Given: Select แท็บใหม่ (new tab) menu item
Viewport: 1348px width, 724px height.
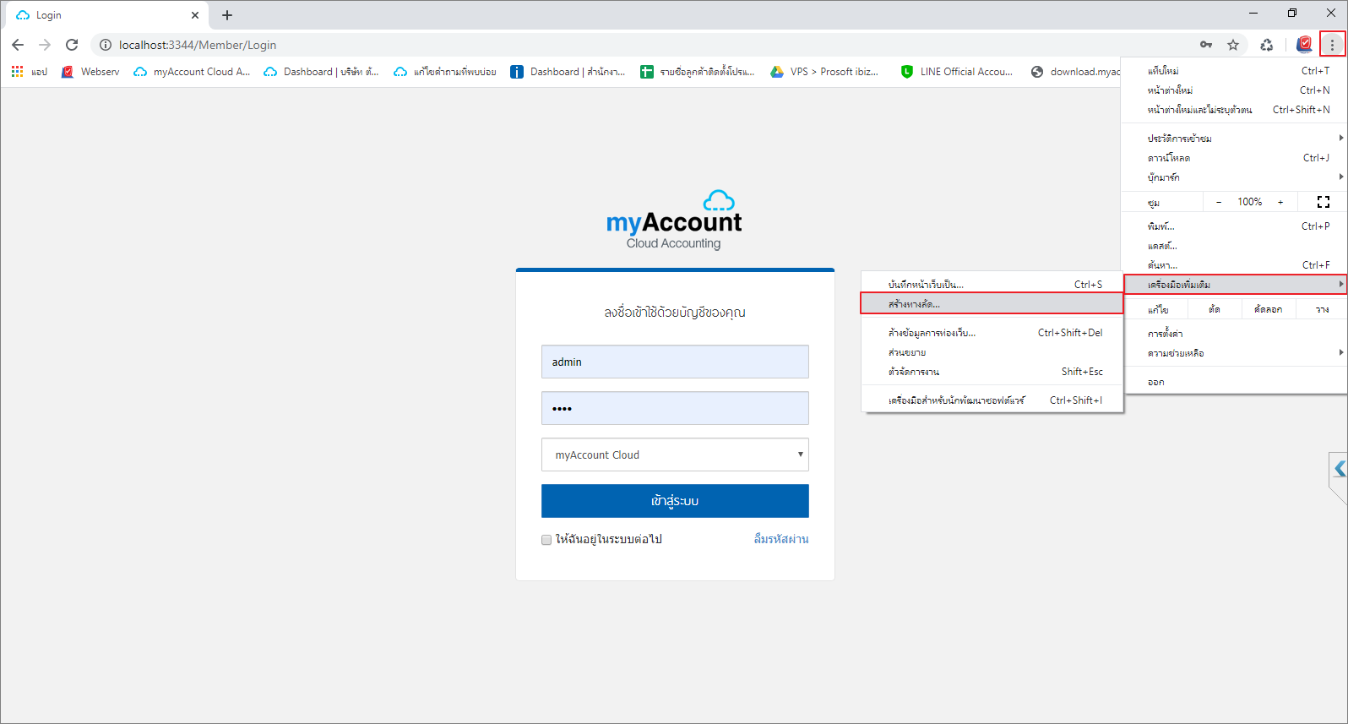Looking at the screenshot, I should click(1235, 71).
